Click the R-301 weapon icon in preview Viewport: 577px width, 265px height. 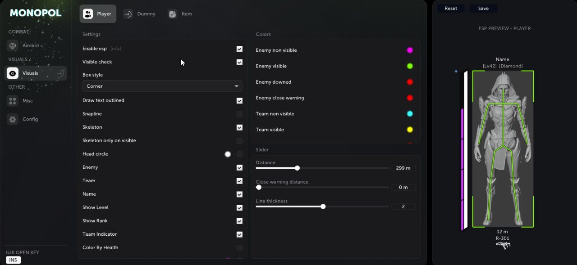[x=503, y=245]
